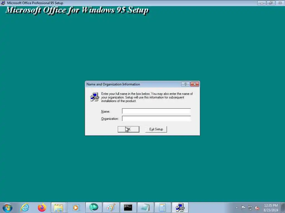Open the dialog's question mark help button
This screenshot has width=285, height=213.
click(x=186, y=84)
